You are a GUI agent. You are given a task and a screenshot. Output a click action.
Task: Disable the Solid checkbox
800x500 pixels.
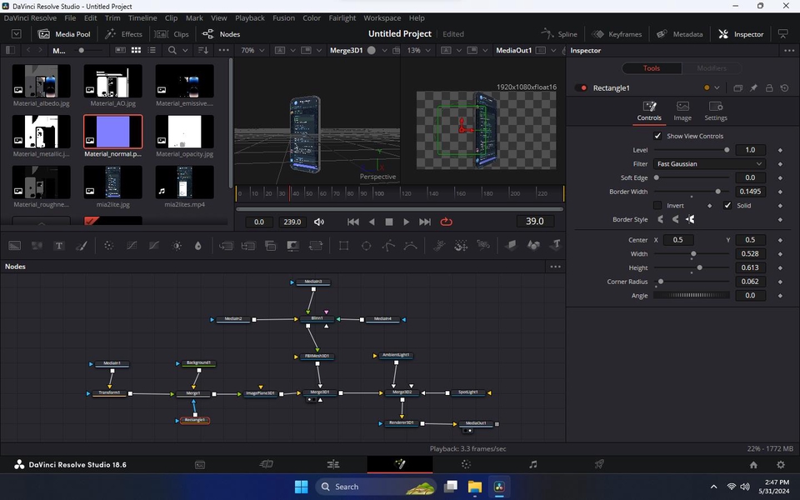tap(727, 205)
